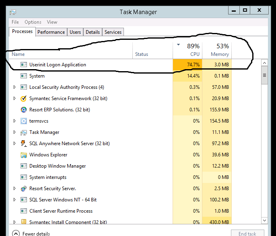
Task: Click the Desktop Window Manager icon
Action: coord(24,166)
